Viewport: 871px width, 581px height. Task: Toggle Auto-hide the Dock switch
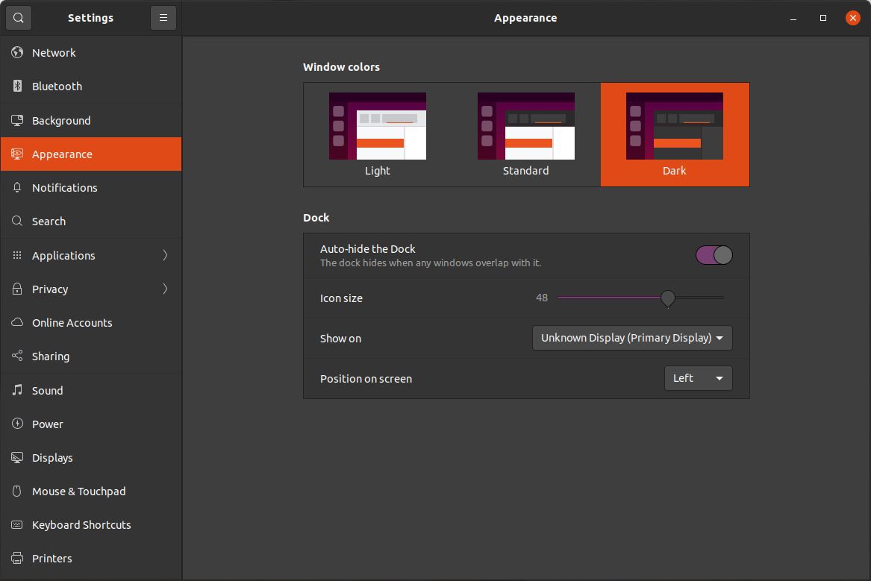point(714,254)
